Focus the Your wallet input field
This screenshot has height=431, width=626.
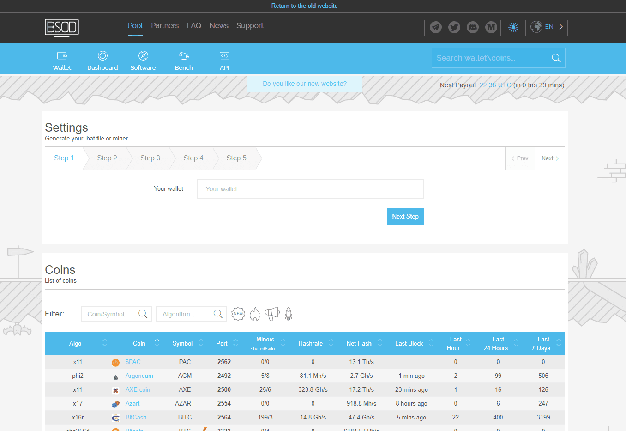310,189
